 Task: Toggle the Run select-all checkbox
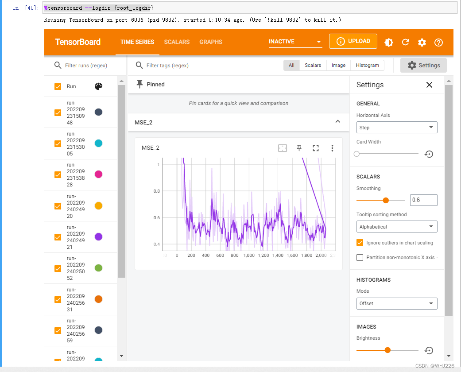[x=58, y=86]
